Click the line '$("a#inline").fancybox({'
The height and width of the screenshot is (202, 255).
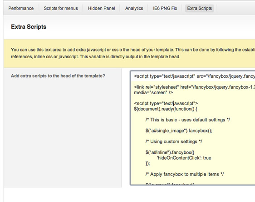pyautogui.click(x=170, y=152)
